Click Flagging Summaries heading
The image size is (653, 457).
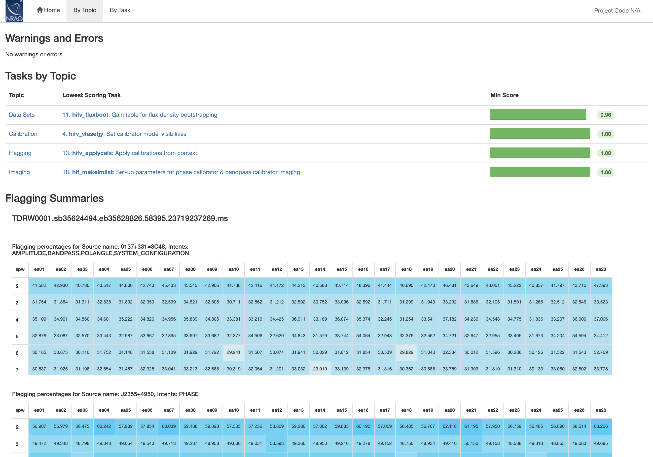(x=54, y=198)
